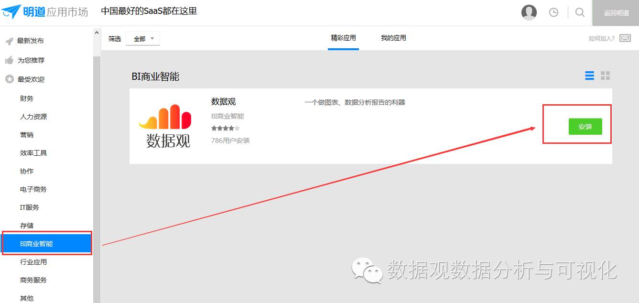This screenshot has height=303, width=639.
Task: Click the keyboard icon beside 如何加入
Action: click(625, 38)
